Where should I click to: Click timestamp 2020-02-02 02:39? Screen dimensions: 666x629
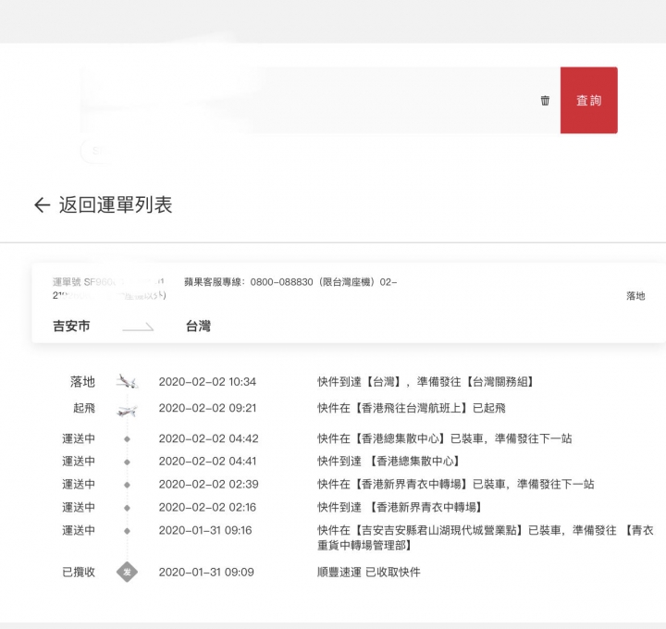pos(208,485)
